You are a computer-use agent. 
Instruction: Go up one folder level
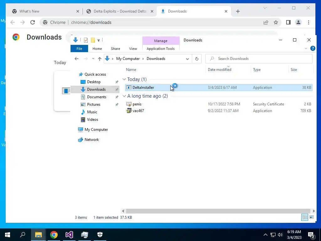[100, 59]
